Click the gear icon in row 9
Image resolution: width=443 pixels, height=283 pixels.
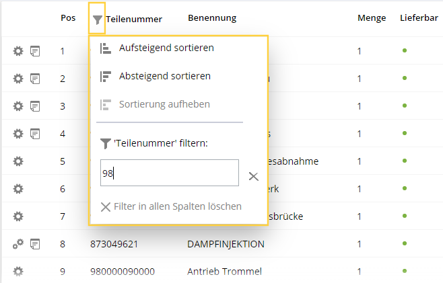18,272
